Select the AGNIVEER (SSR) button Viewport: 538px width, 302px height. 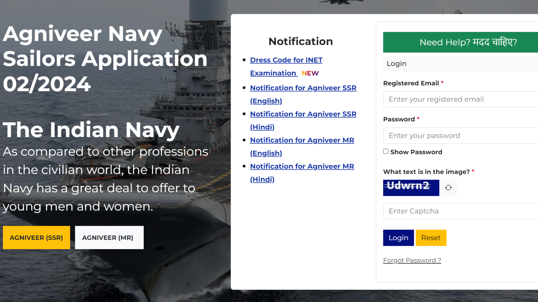pos(36,238)
